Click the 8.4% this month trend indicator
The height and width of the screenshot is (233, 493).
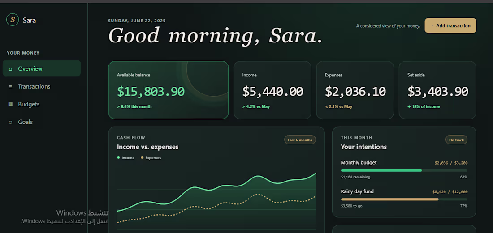click(x=134, y=106)
